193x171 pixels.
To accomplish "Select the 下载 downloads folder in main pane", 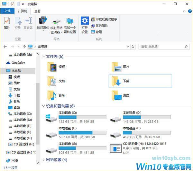I will pyautogui.click(x=140, y=81).
